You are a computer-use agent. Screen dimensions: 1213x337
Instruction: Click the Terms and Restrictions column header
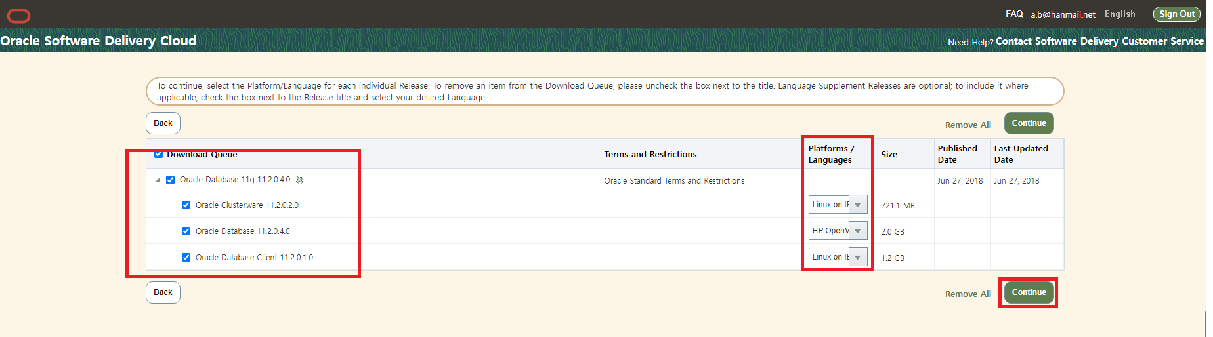(650, 155)
